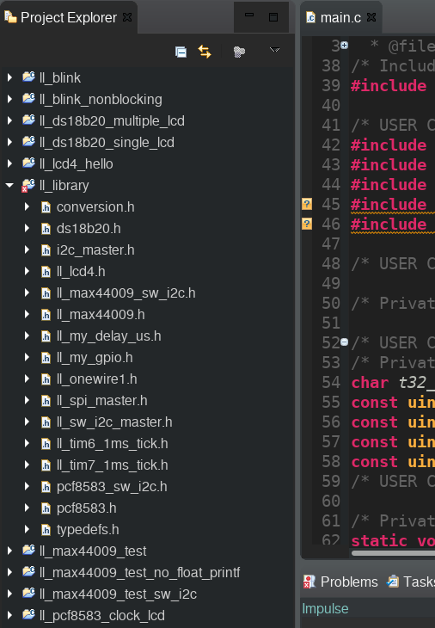Expand the ll_max44009_test project

9,551
